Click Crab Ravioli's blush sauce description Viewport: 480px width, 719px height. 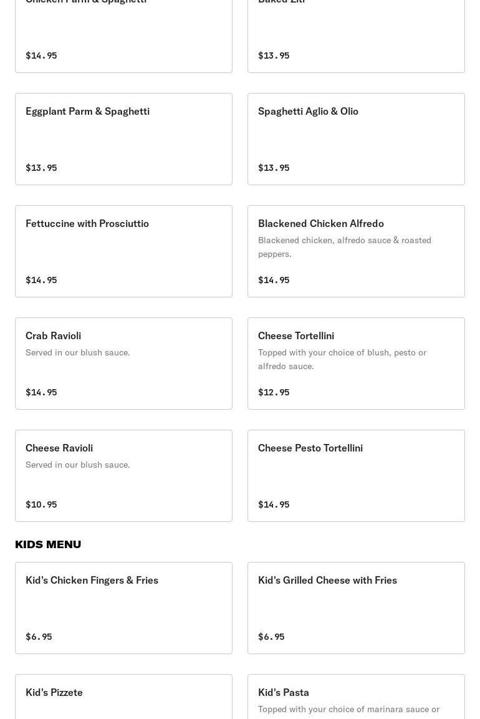(x=77, y=352)
